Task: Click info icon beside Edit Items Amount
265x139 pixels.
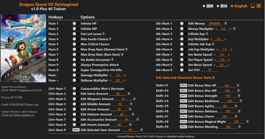Action: [129, 94]
